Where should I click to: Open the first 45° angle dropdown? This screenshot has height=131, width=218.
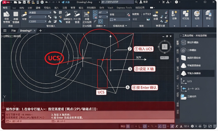(103, 12)
